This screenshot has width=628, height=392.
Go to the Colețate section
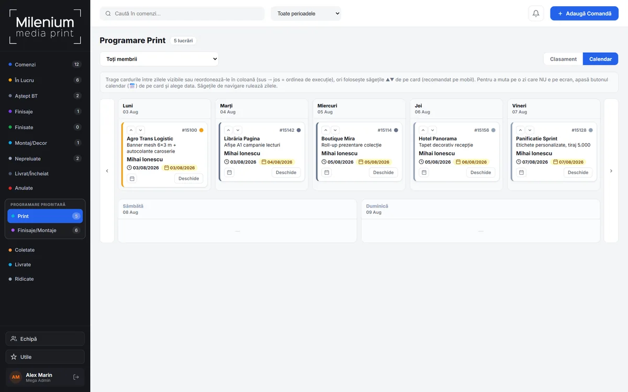[45, 250]
